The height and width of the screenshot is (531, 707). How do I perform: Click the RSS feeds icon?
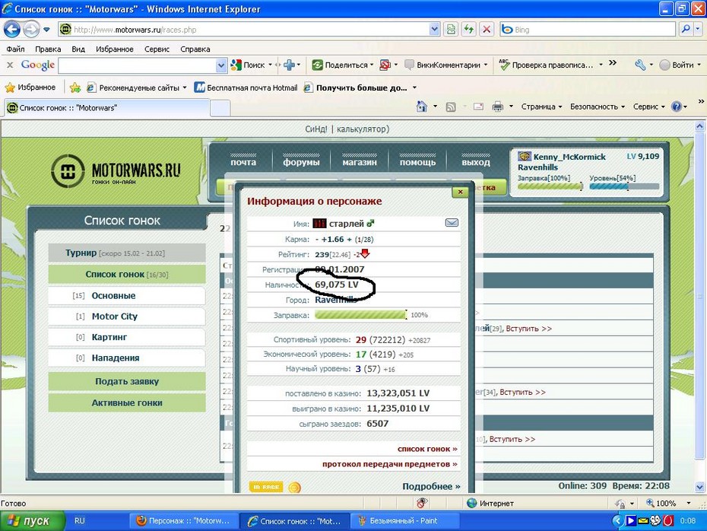pyautogui.click(x=451, y=107)
